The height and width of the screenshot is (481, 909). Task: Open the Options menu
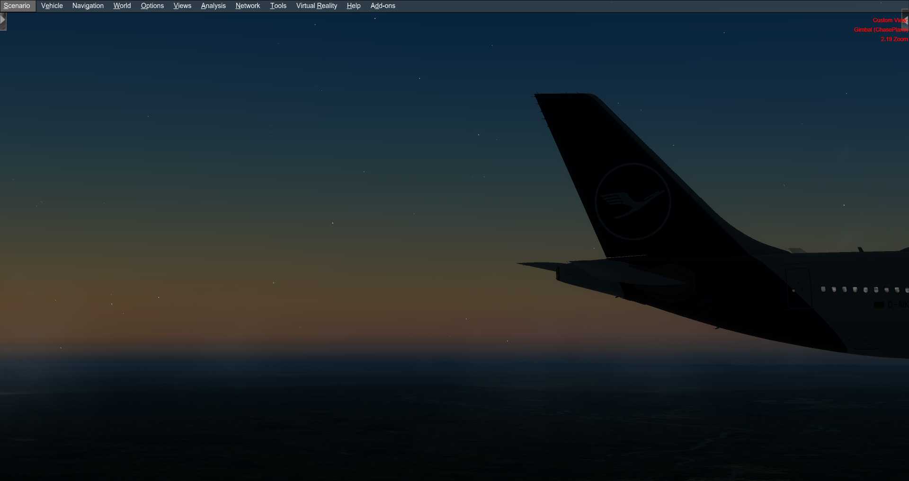pyautogui.click(x=152, y=6)
